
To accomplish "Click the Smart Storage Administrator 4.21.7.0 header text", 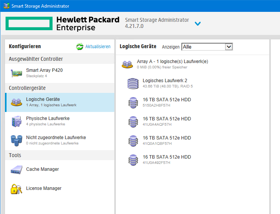I will pyautogui.click(x=157, y=23).
